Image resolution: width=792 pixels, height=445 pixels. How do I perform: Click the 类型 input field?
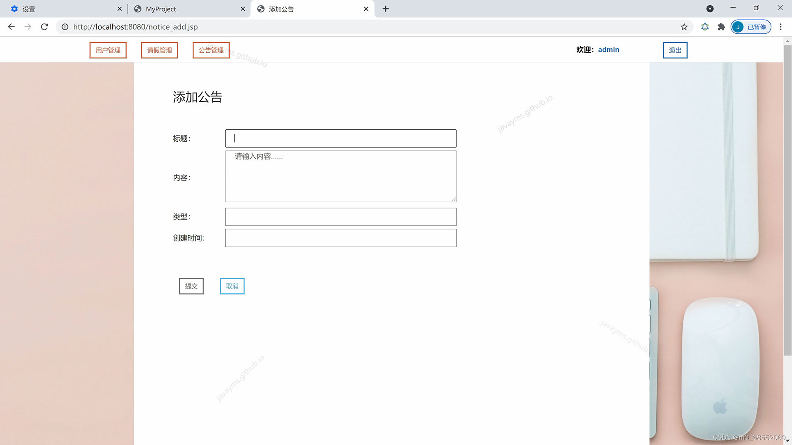point(341,217)
